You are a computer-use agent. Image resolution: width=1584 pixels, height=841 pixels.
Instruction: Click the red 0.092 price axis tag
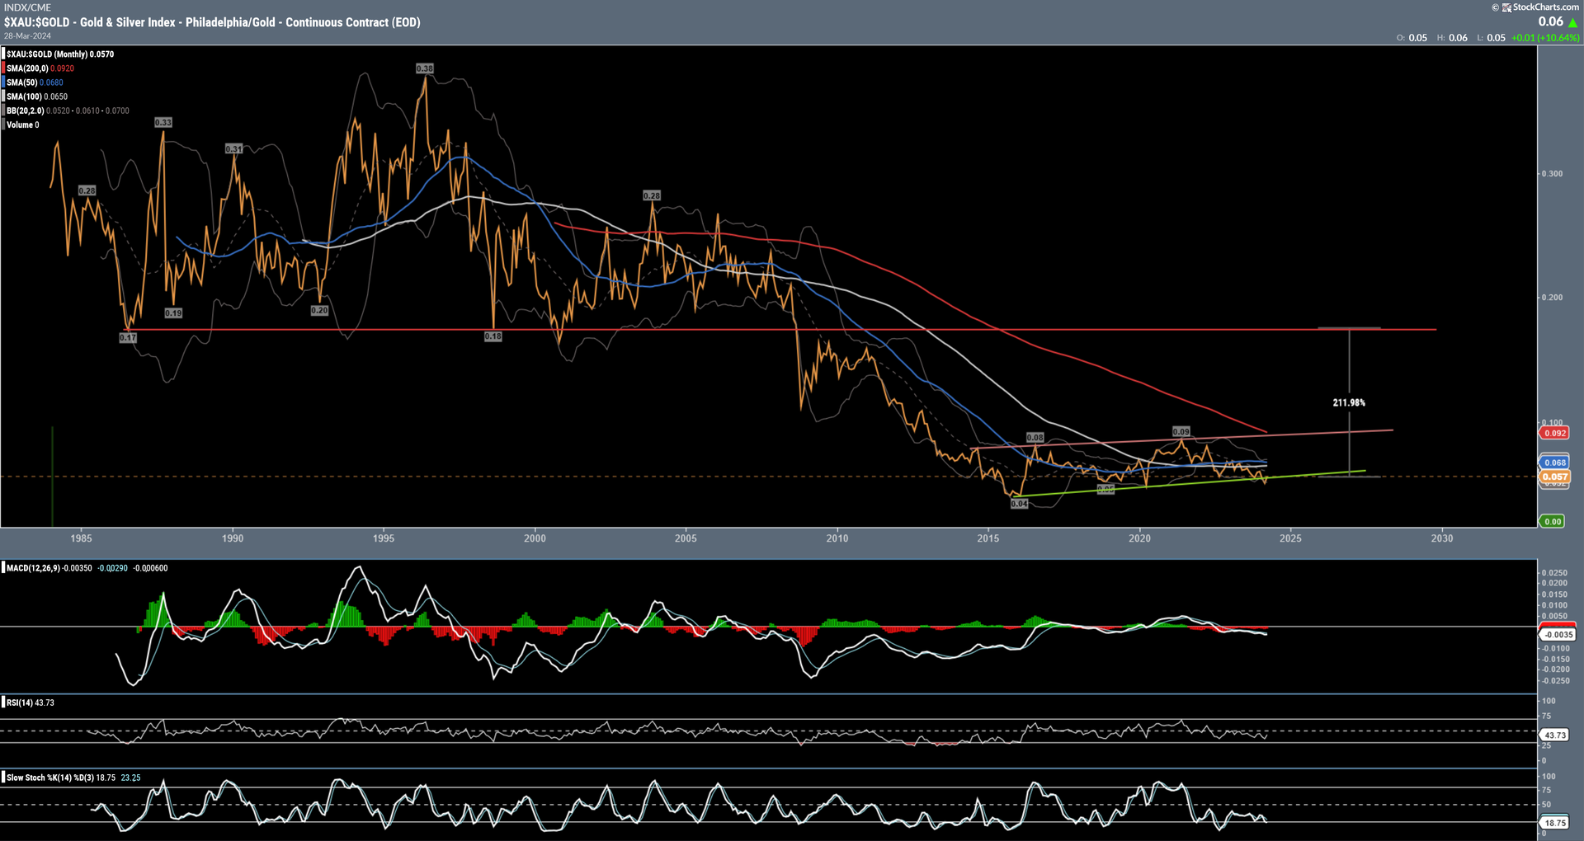point(1555,433)
